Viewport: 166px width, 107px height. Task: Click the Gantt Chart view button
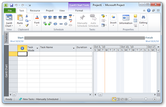9,21
